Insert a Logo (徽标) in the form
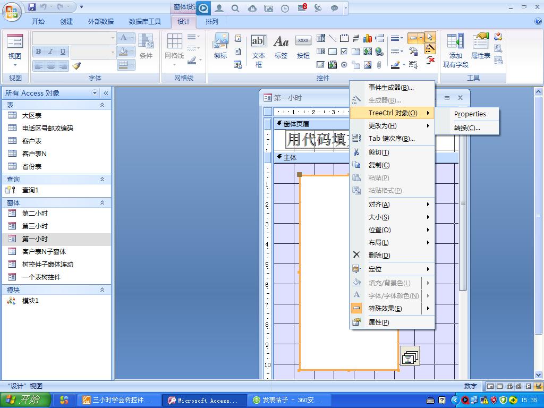This screenshot has width=544, height=408. 220,47
